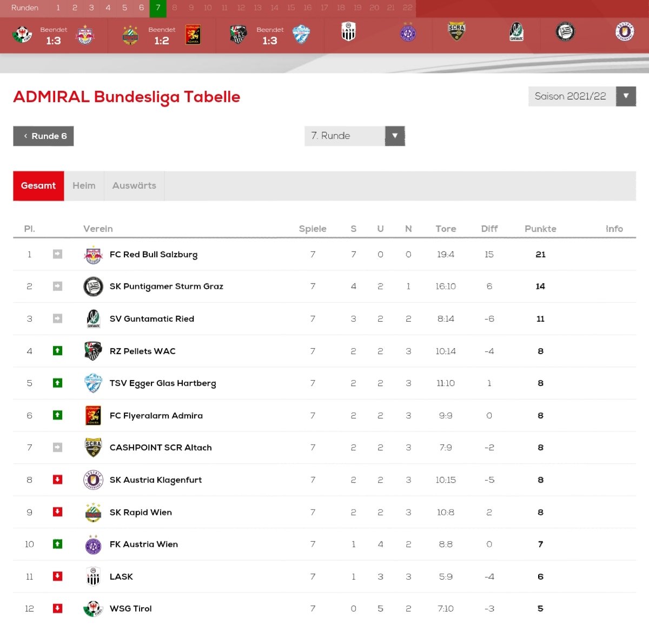Select round 6 in the Runden bar
This screenshot has height=637, width=649.
point(141,8)
